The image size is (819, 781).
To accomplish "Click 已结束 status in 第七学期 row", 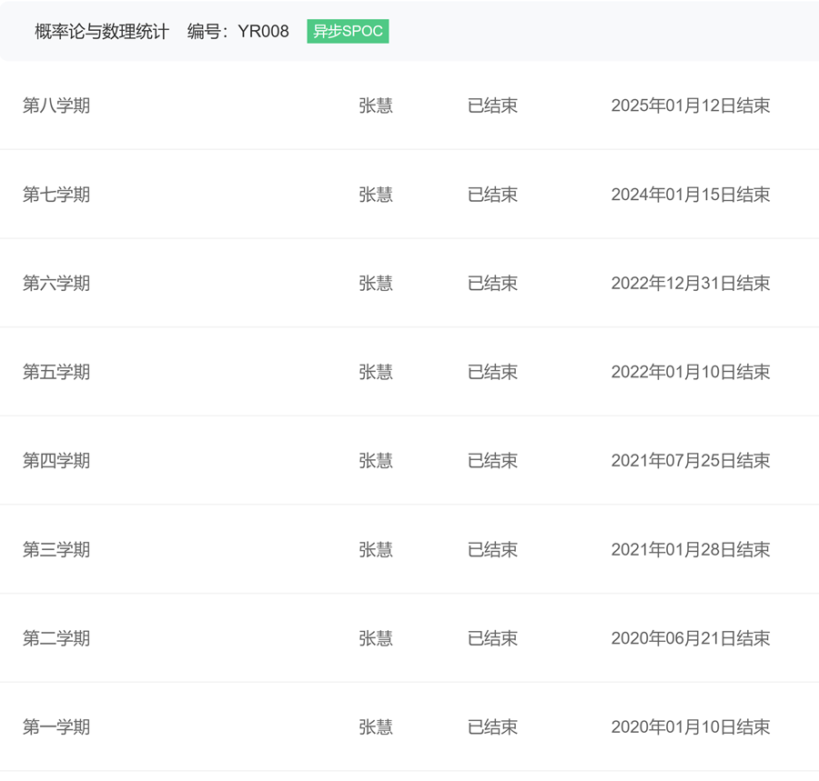I will click(x=492, y=194).
